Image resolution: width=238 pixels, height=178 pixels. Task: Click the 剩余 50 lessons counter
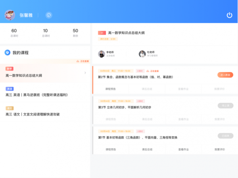[75, 33]
